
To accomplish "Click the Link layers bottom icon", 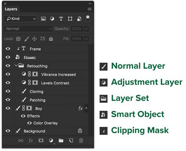I will point(21,140).
